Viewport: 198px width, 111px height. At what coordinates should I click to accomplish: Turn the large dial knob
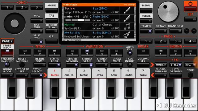pyautogui.click(x=168, y=12)
